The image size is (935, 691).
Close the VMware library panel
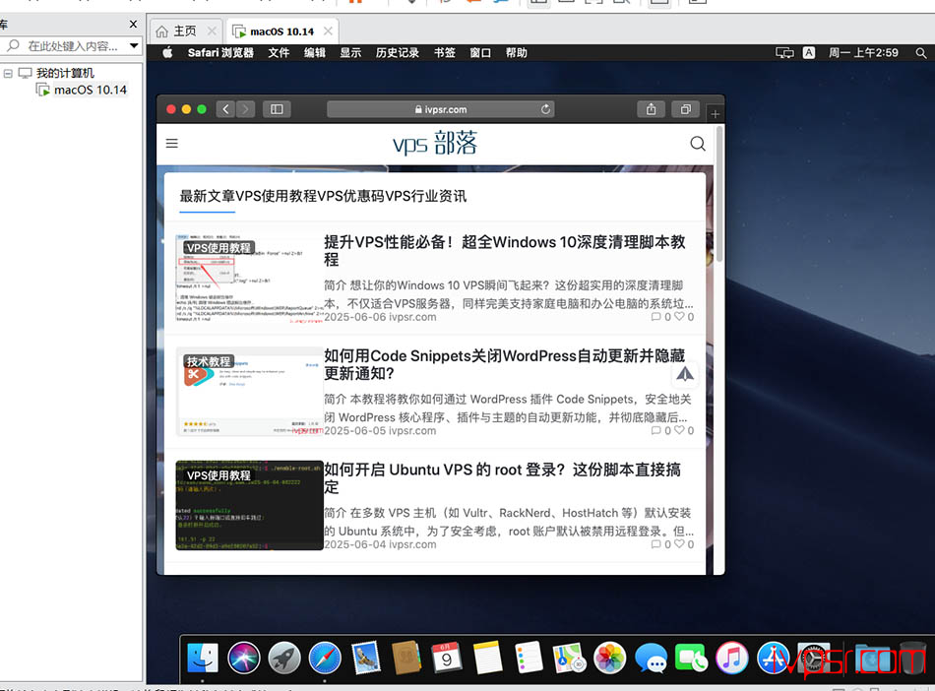pos(133,24)
